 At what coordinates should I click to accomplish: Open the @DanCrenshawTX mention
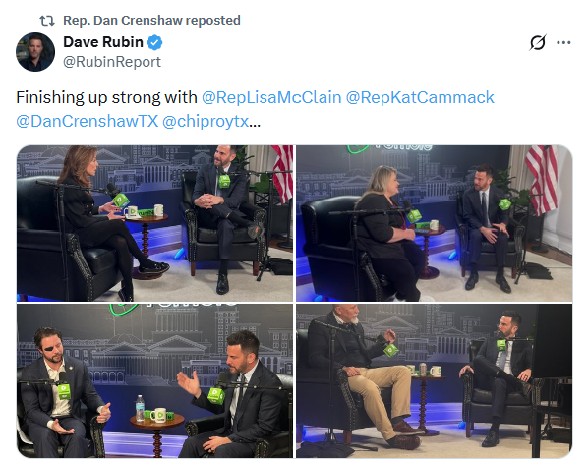coord(87,122)
